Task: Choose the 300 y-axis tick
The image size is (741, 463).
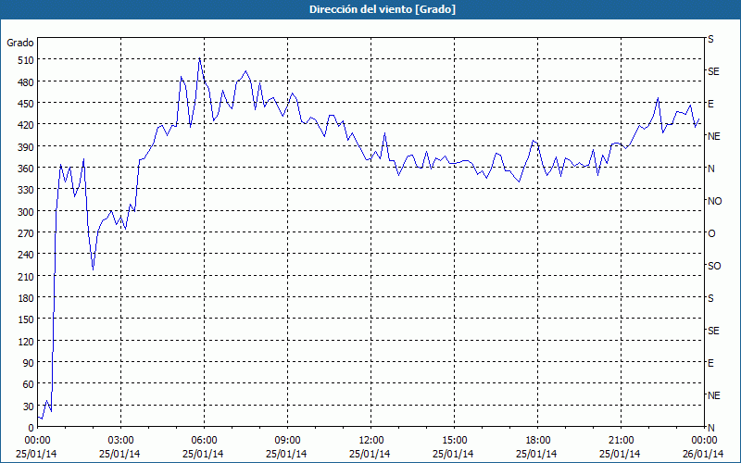Action: 26,212
